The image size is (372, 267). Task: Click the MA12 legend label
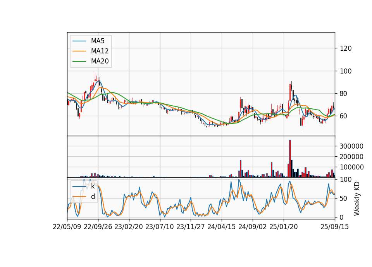tap(100, 51)
